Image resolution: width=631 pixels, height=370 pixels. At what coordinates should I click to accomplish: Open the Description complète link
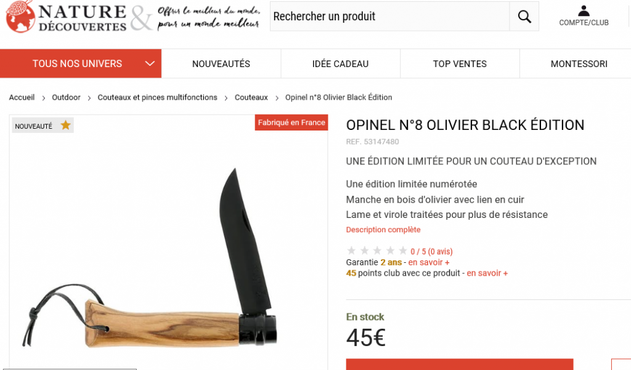tap(383, 230)
